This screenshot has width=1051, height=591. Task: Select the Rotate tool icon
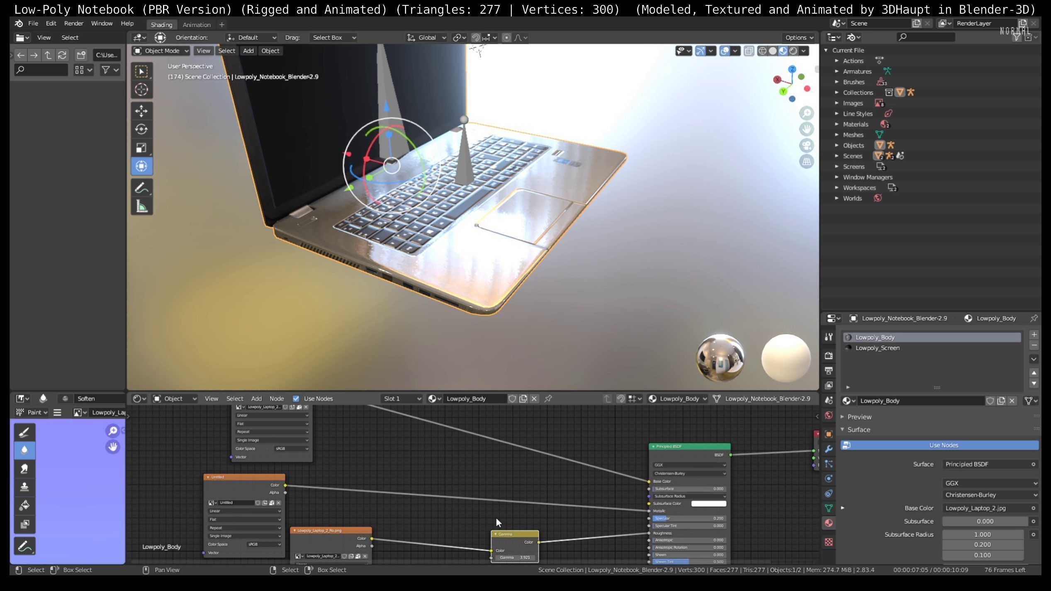click(x=141, y=129)
